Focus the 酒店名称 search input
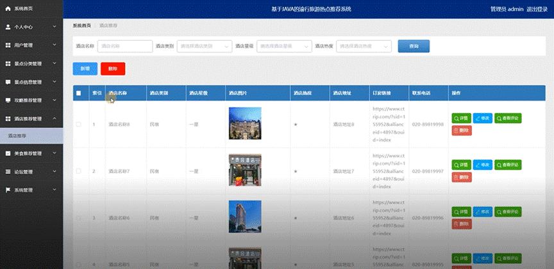The height and width of the screenshot is (269, 554). coord(125,46)
